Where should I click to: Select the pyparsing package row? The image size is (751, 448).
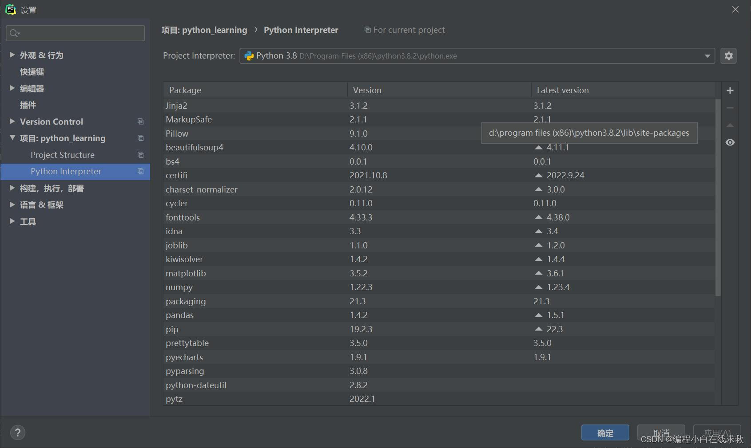tap(439, 371)
